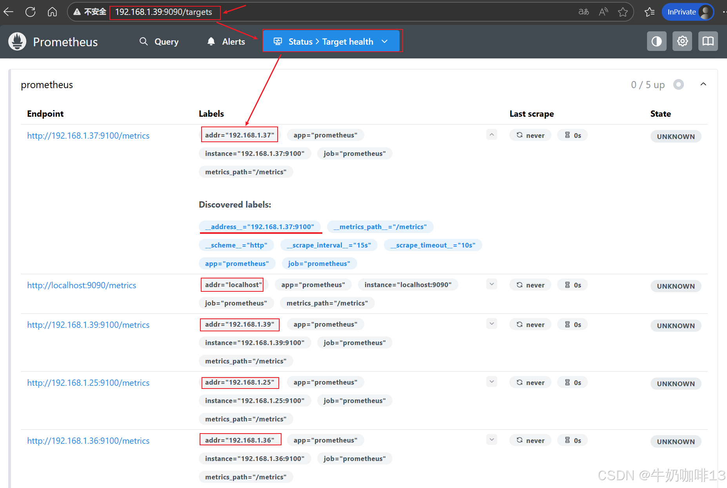This screenshot has height=488, width=727.
Task: Expand discovered labels for localhost target
Action: pyautogui.click(x=492, y=284)
